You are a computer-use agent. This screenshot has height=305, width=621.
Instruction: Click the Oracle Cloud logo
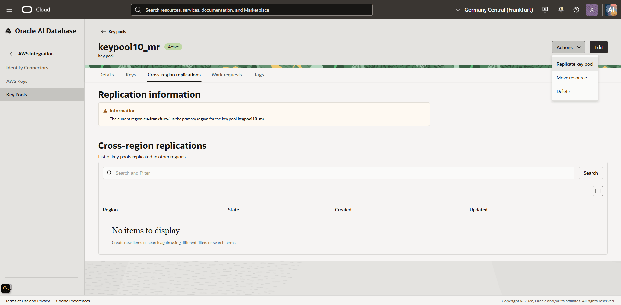pos(36,10)
